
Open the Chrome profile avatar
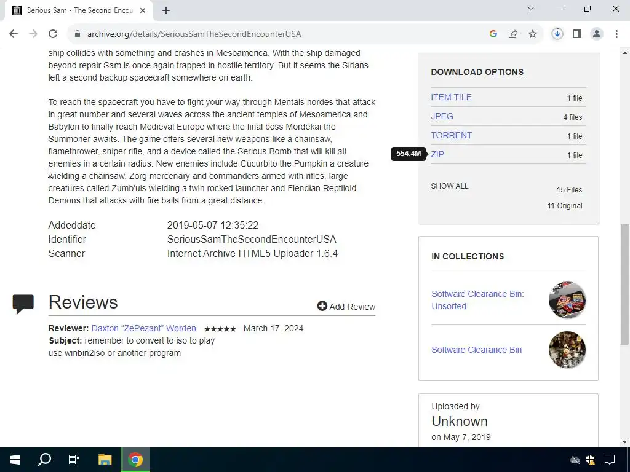tap(597, 34)
